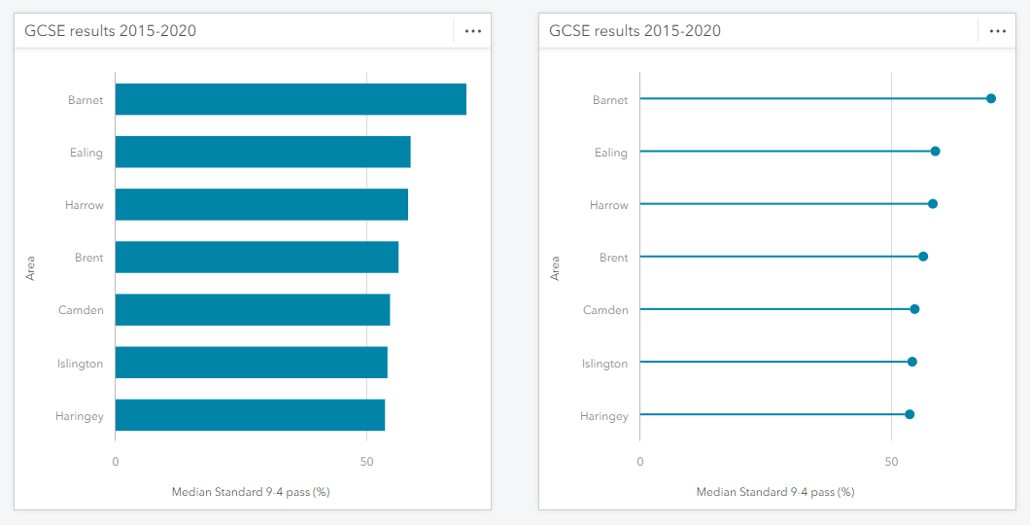Click the Haringey dot in the lollipop chart

[910, 414]
